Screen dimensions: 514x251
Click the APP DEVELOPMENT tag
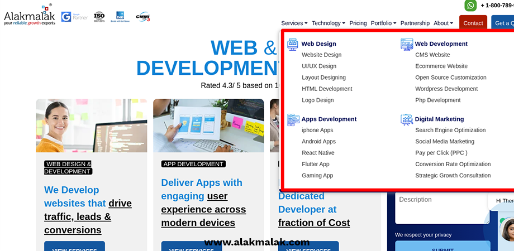193,164
